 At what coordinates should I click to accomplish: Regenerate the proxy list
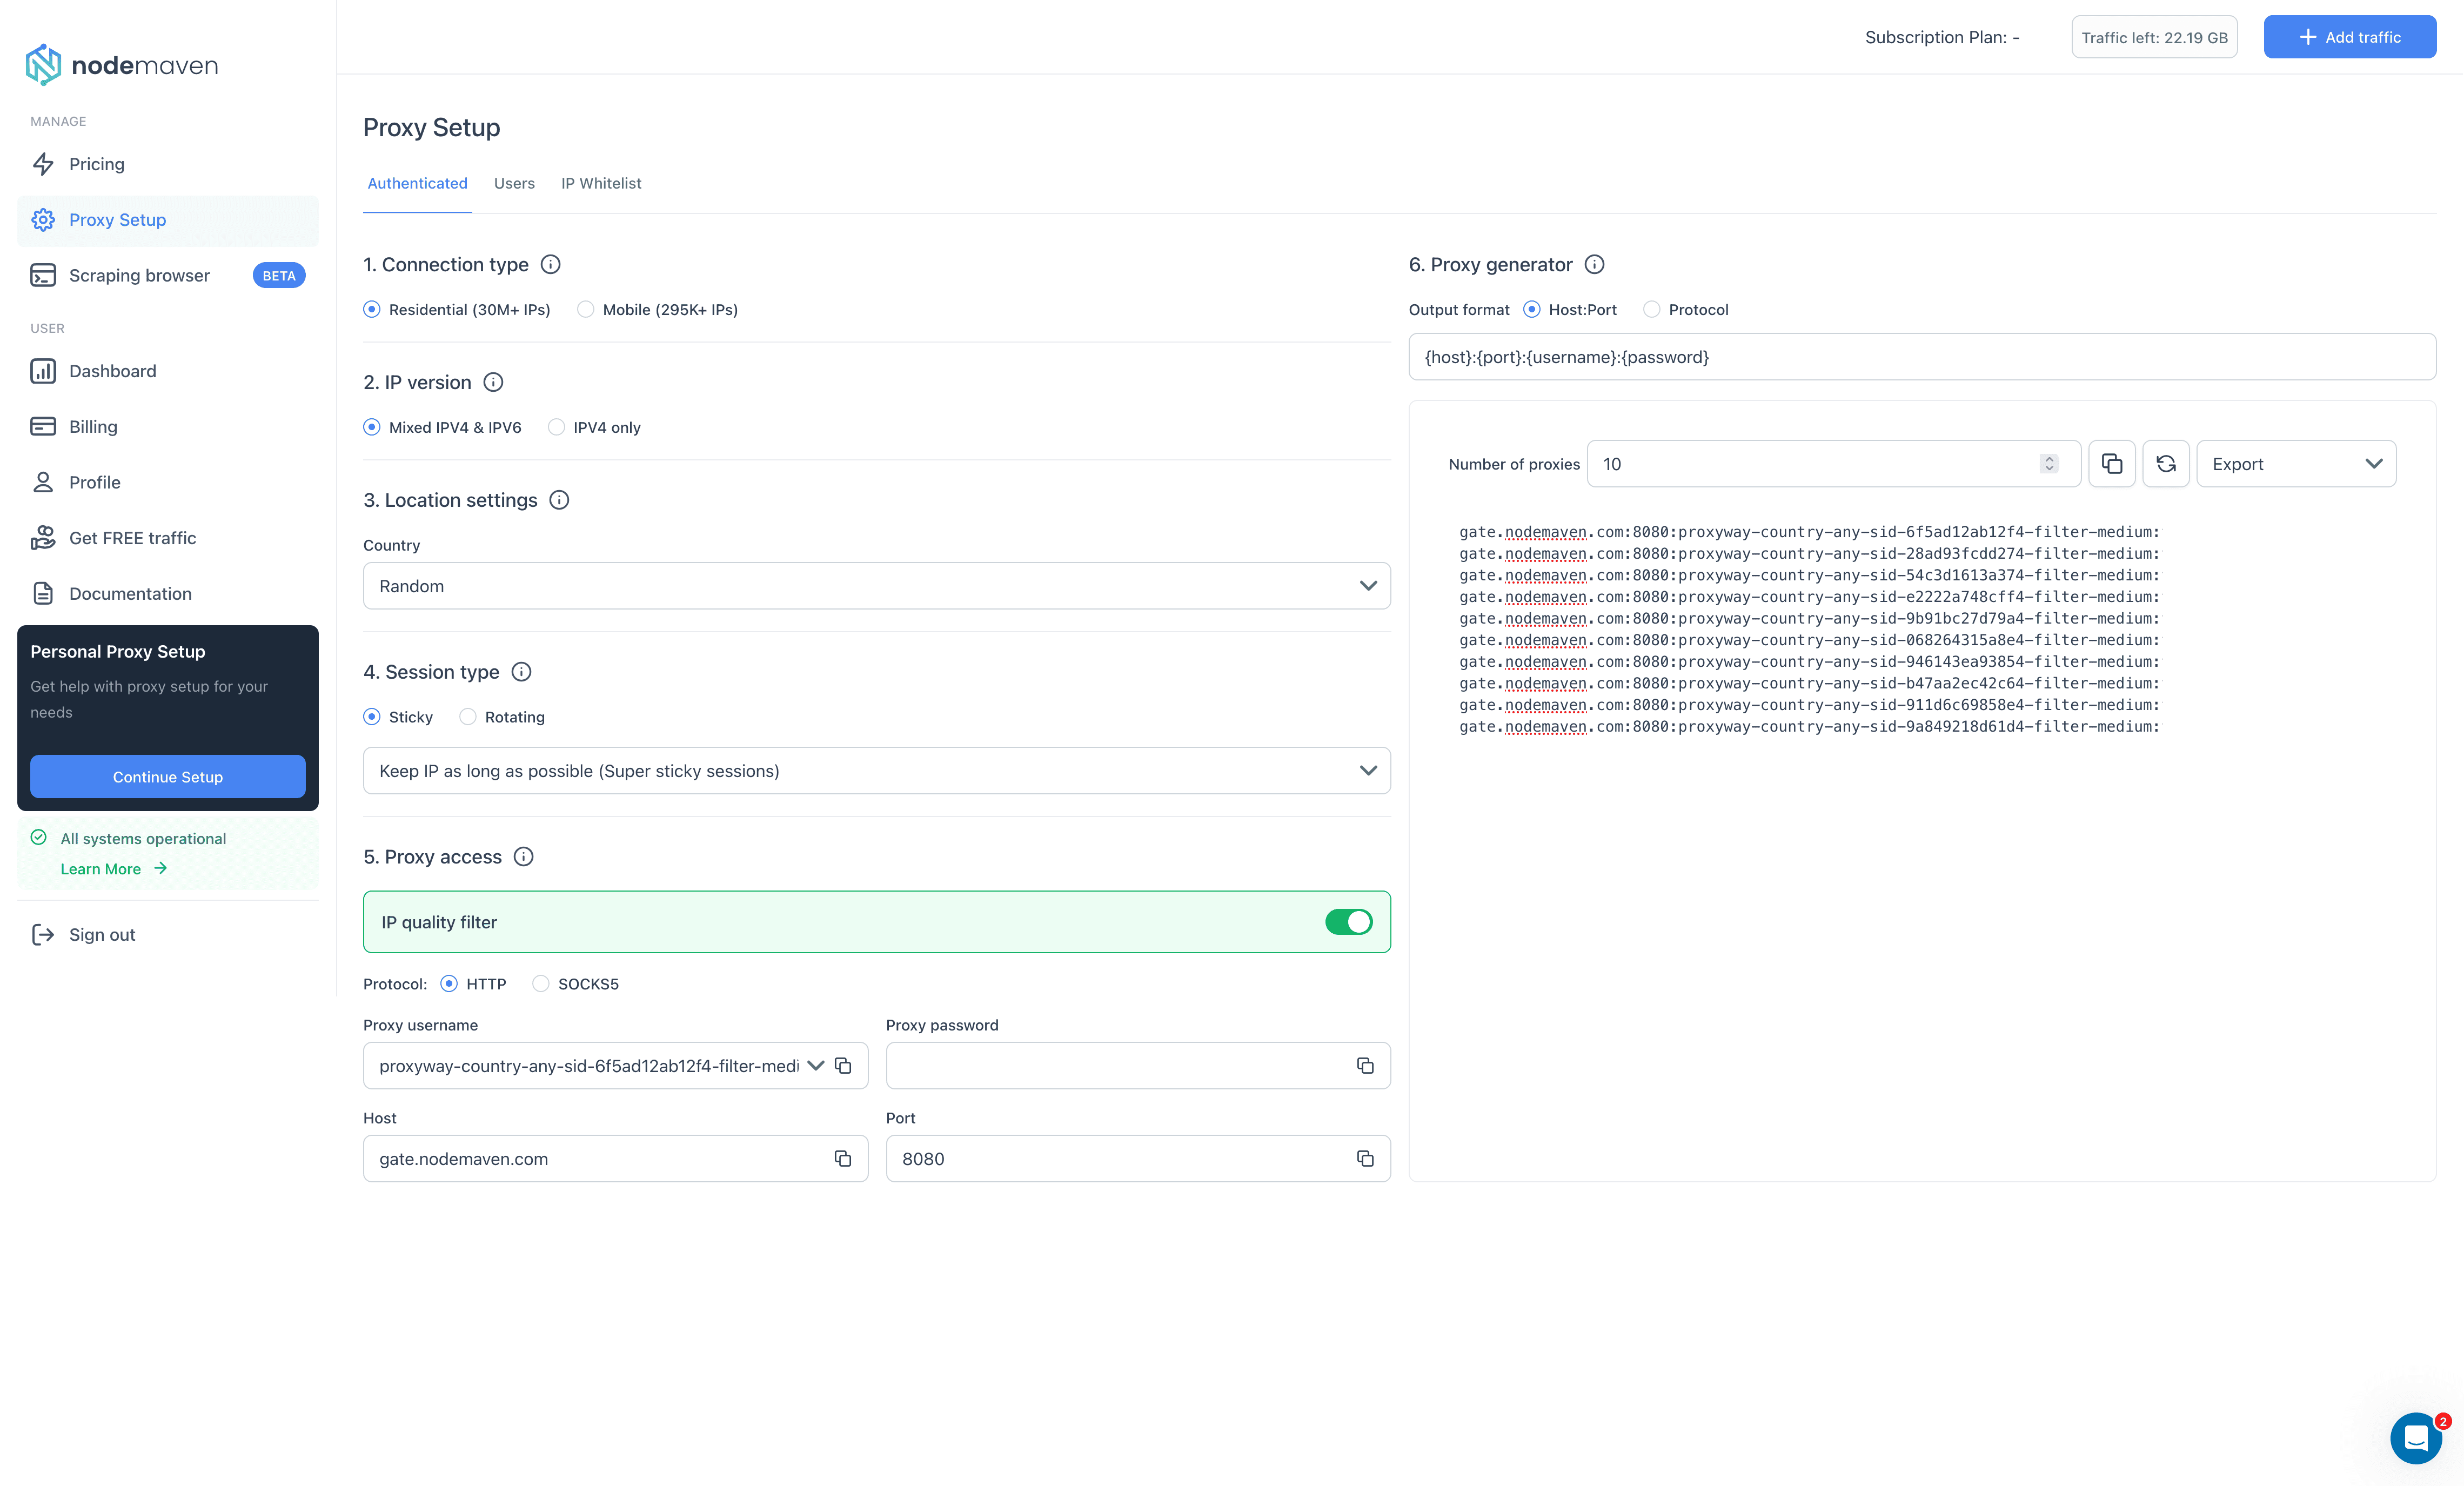[x=2166, y=463]
